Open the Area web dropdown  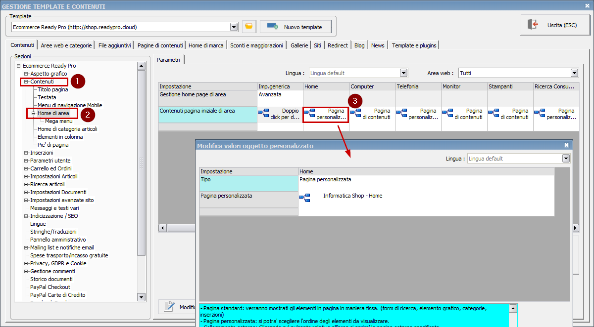coord(574,73)
